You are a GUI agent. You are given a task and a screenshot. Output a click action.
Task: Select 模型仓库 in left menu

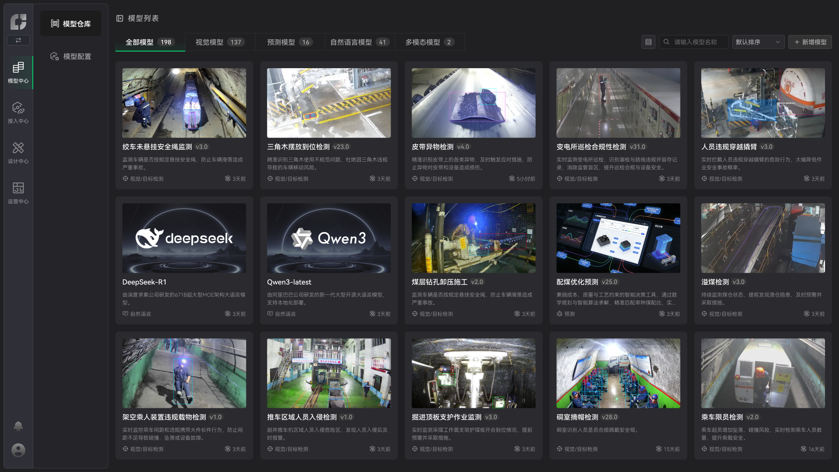[71, 24]
